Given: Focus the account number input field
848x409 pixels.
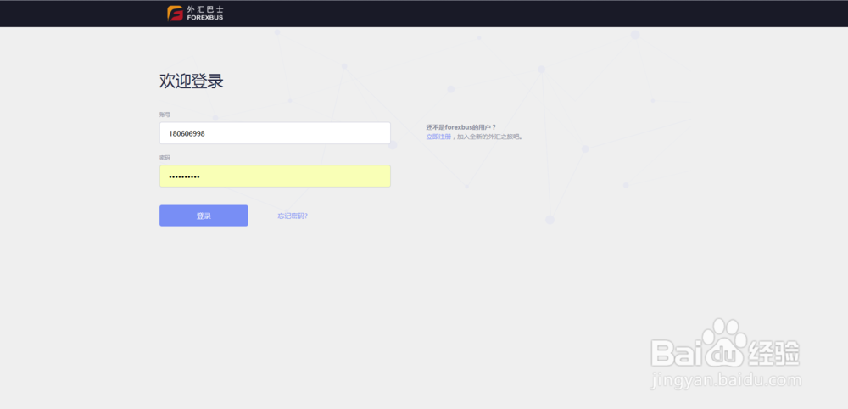Looking at the screenshot, I should [x=275, y=133].
